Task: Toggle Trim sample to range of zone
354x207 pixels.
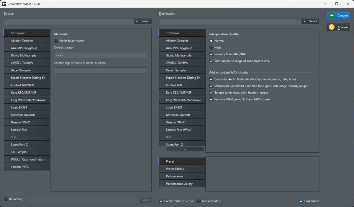Action: (211, 61)
